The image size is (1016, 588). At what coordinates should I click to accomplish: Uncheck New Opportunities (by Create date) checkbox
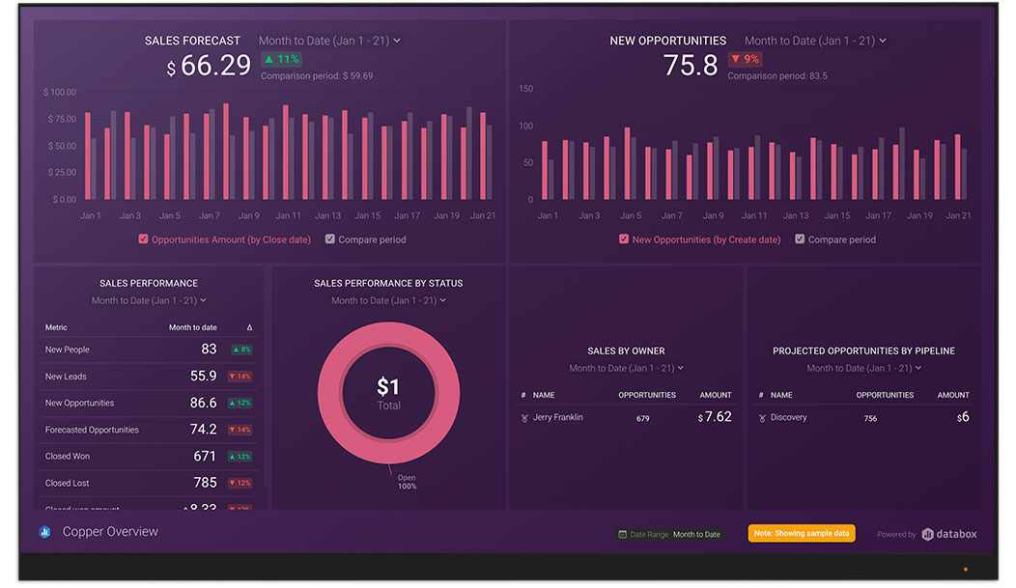coord(624,239)
